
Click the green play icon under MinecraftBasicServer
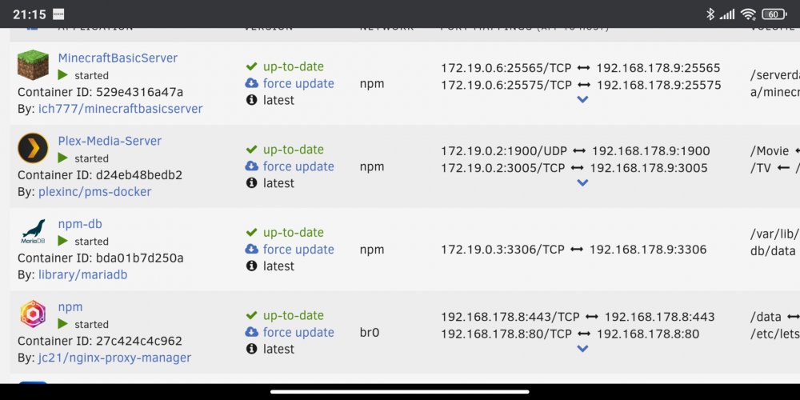point(62,75)
